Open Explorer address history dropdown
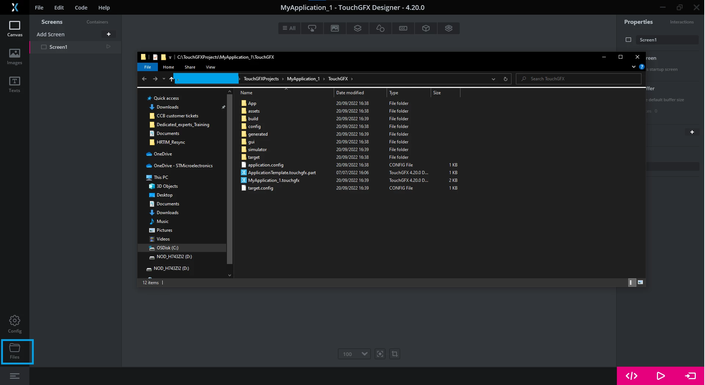This screenshot has height=385, width=705. [x=493, y=79]
